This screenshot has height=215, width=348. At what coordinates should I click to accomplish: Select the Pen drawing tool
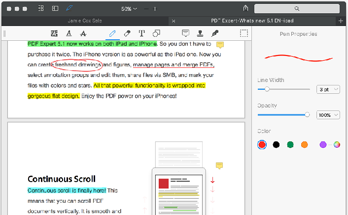(112, 33)
